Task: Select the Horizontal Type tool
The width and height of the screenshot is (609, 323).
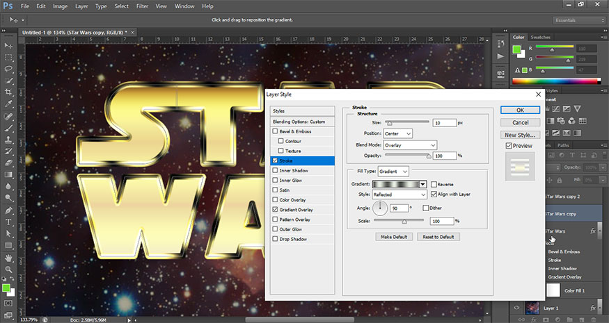Action: tap(8, 222)
